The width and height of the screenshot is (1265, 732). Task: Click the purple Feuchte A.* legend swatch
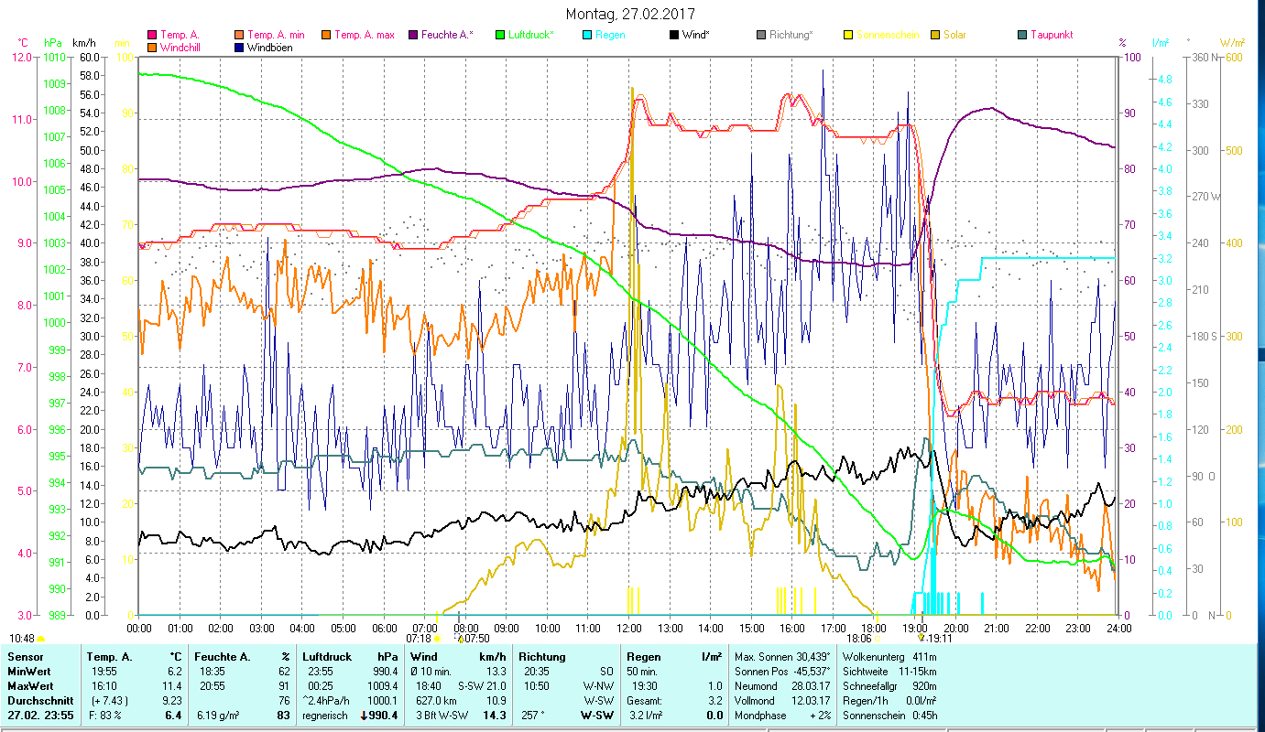pyautogui.click(x=412, y=36)
